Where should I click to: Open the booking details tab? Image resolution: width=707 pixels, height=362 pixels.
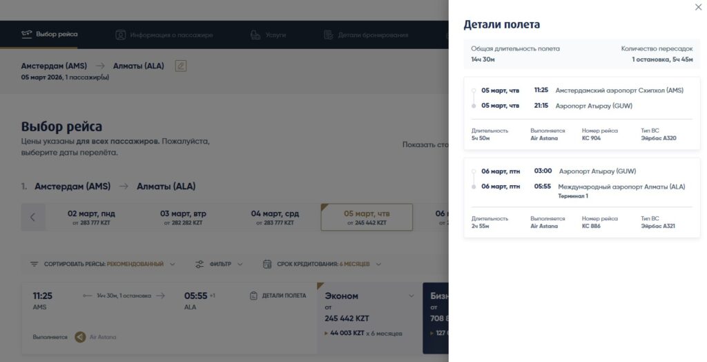click(x=373, y=35)
